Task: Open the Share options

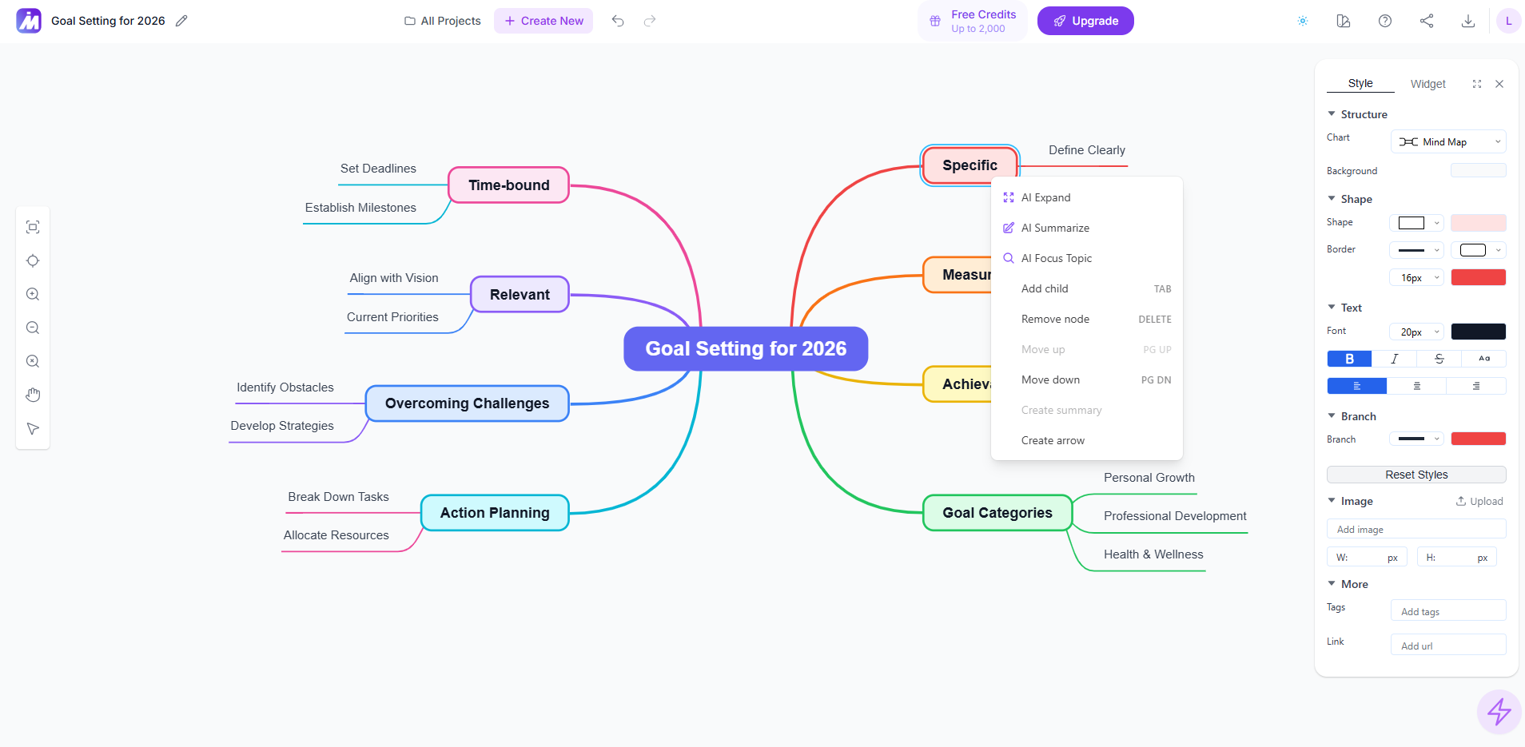Action: tap(1427, 21)
